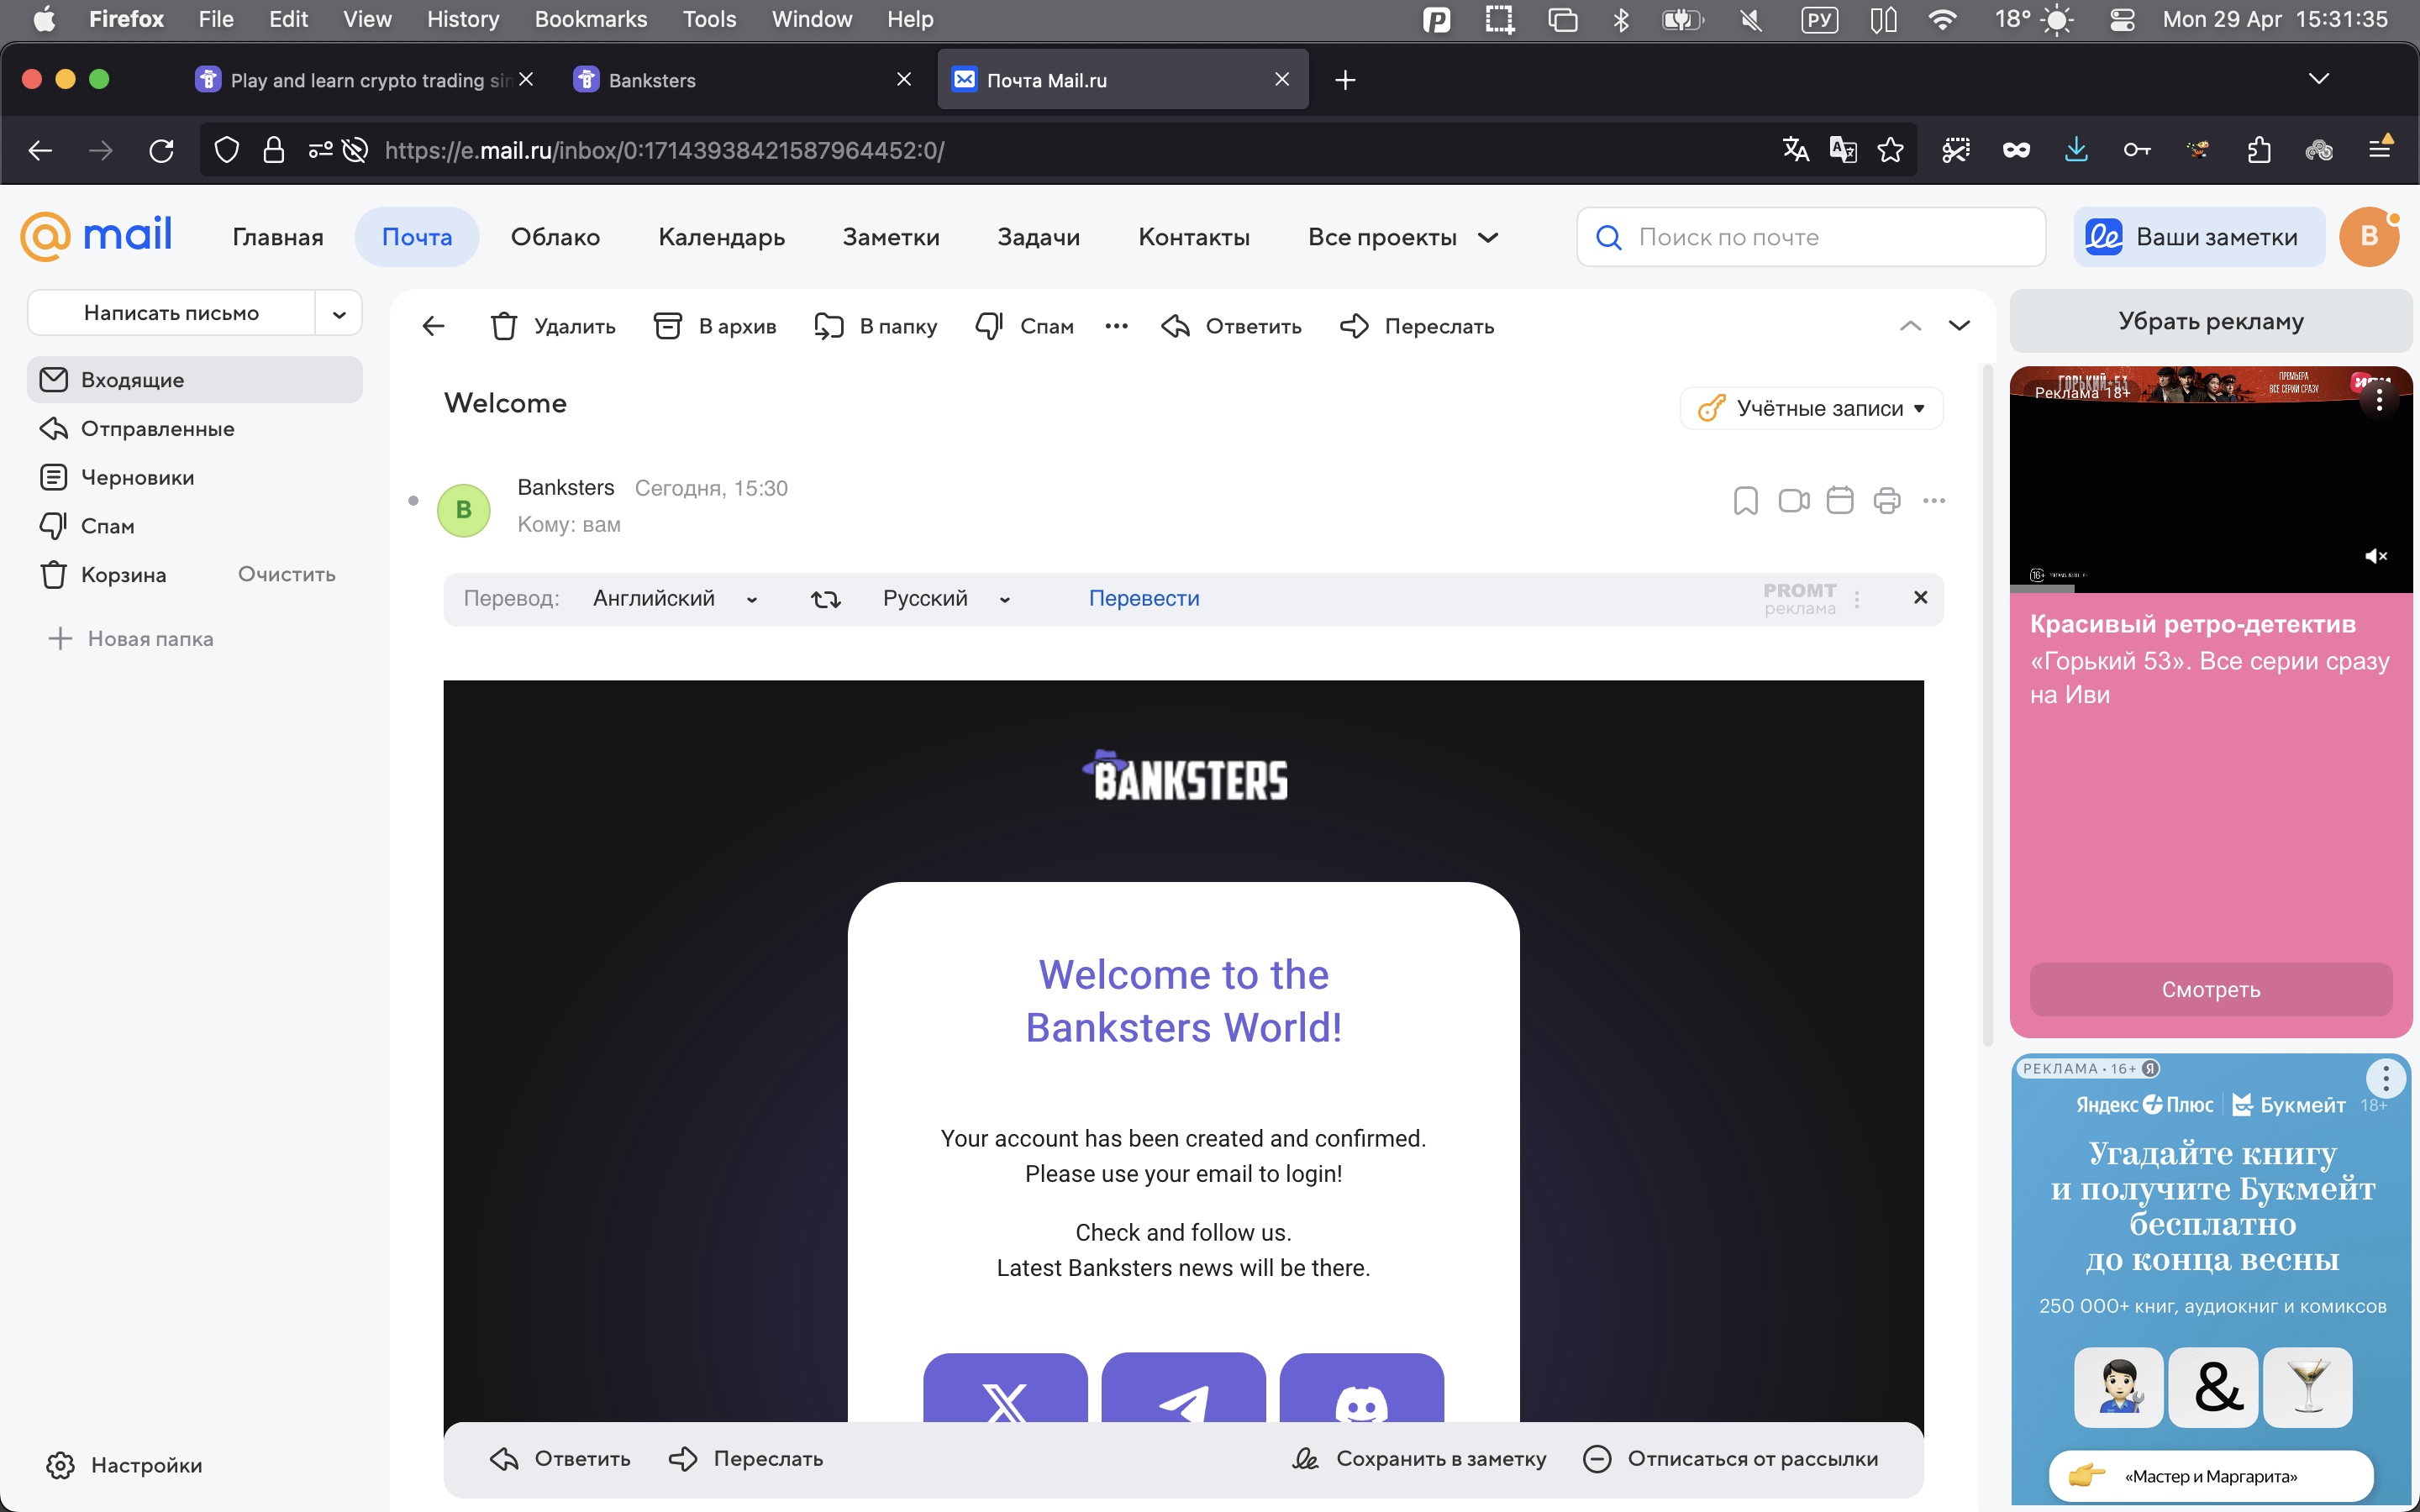This screenshot has height=1512, width=2420.
Task: Toggle unread dot next to Banksters avatar
Action: (413, 501)
